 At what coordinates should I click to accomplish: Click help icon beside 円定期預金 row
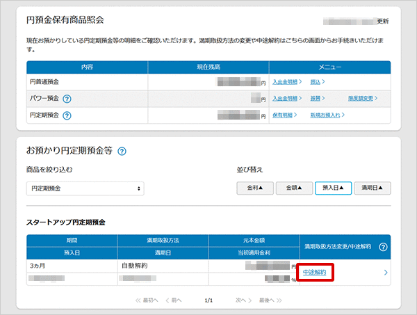[67, 115]
